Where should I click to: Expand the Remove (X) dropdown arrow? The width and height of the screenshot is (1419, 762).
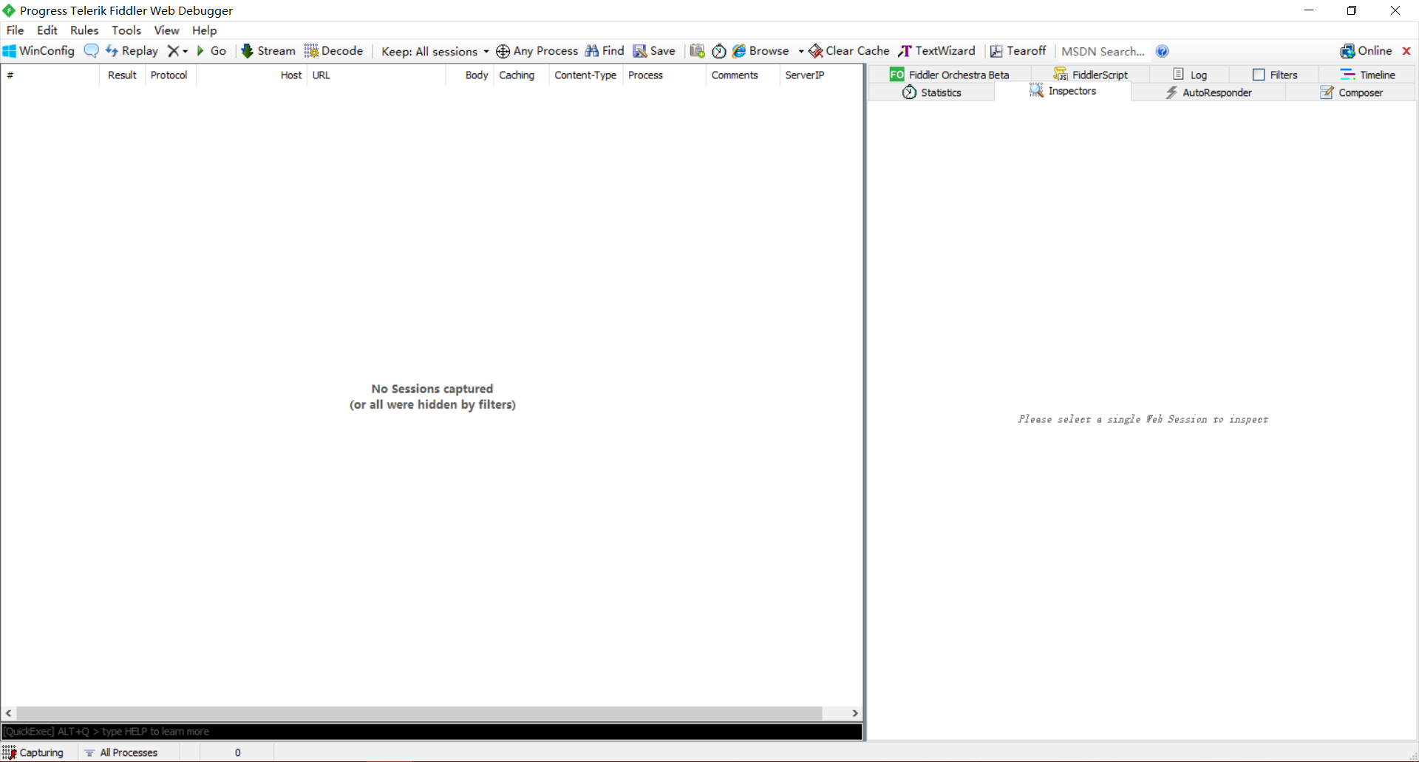click(185, 51)
